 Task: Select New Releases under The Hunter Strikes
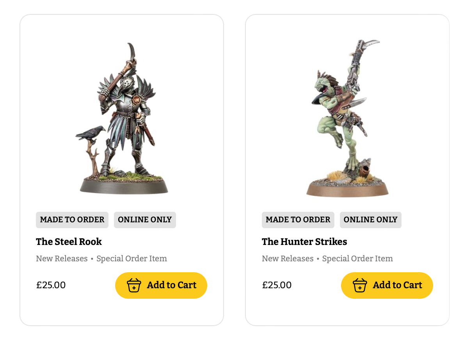[x=288, y=259]
